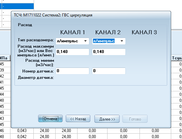Click the КАНАЛ 1 column heading
182x139 pixels.
[x=72, y=32]
